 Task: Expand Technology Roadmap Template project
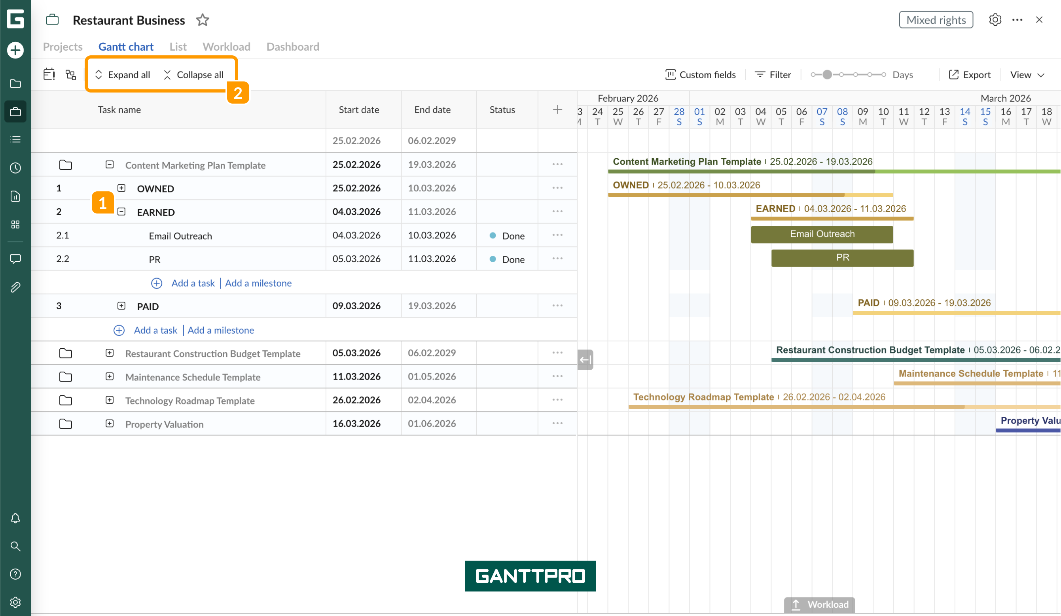coord(110,400)
